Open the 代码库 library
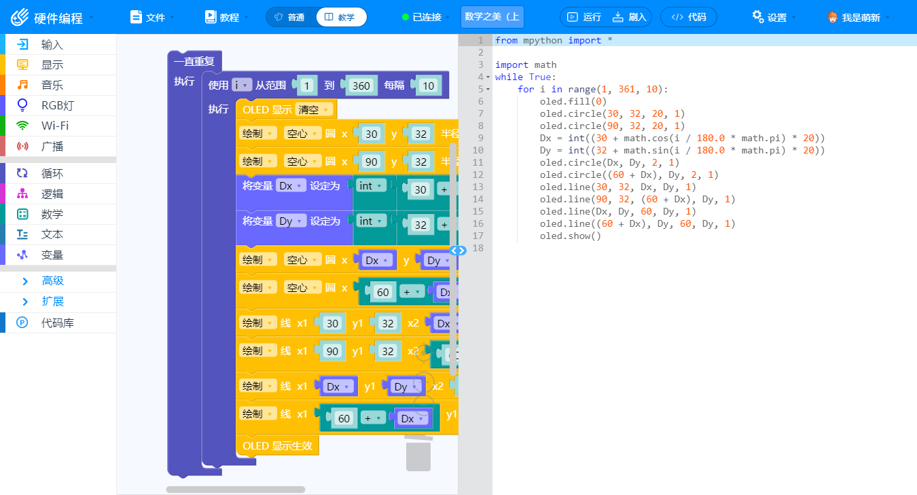Image resolution: width=917 pixels, height=495 pixels. point(58,323)
